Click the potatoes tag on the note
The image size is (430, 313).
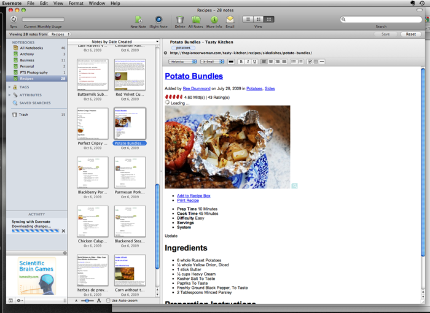pyautogui.click(x=183, y=48)
